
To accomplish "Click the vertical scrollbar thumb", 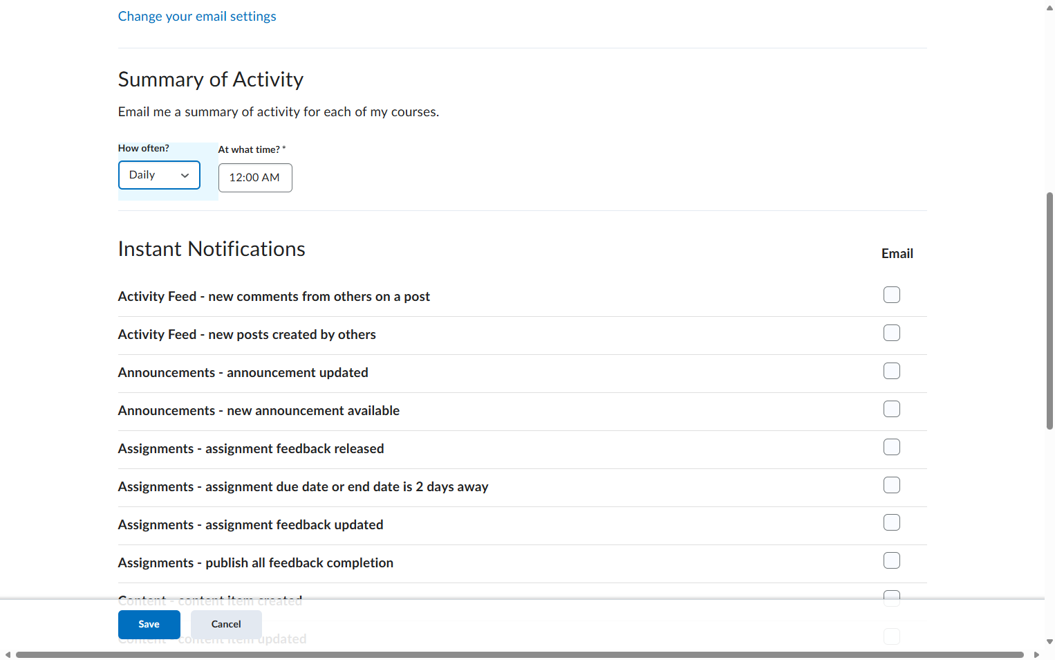I will tap(1049, 311).
